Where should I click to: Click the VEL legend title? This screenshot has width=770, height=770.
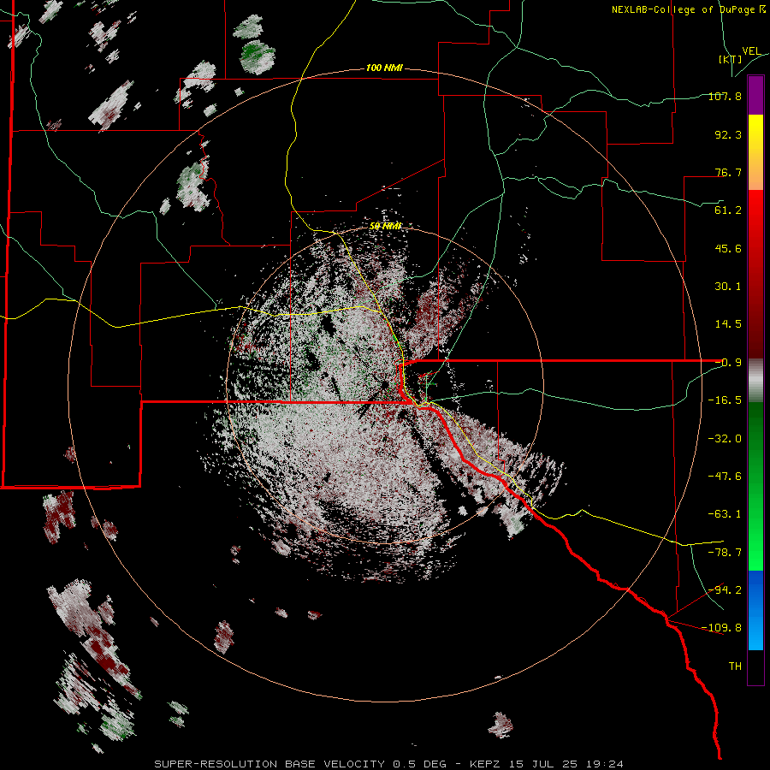tap(751, 51)
